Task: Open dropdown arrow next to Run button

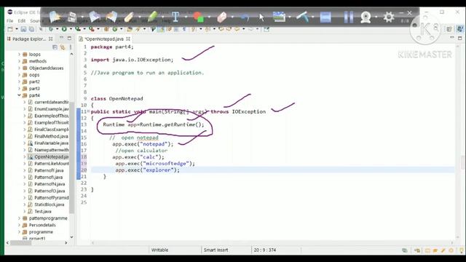Action: pyautogui.click(x=71, y=29)
